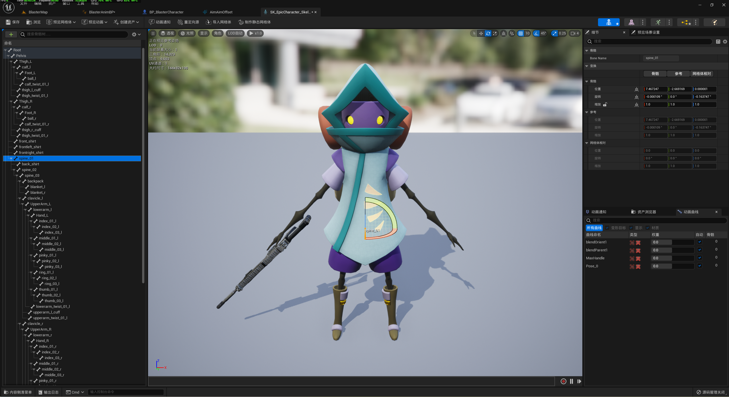Screen dimensions: 729x397
Task: Activate the Scale gizmo tool
Action: click(x=495, y=33)
